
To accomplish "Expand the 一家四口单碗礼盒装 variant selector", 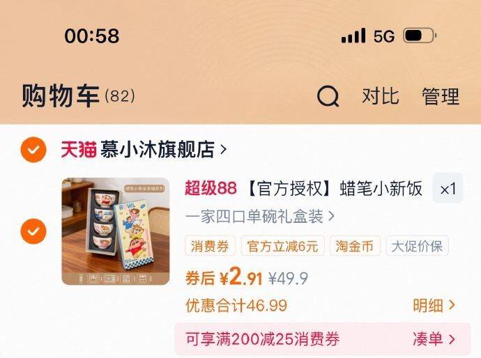I will pos(260,217).
